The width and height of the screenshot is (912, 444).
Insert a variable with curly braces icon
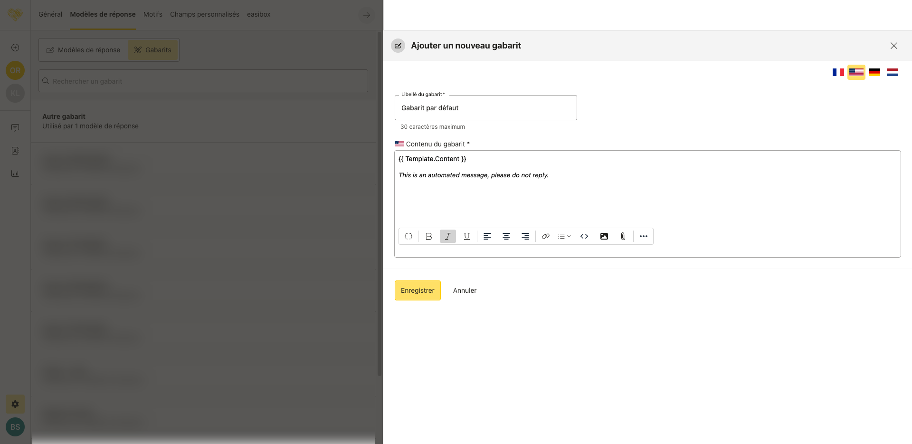click(408, 236)
